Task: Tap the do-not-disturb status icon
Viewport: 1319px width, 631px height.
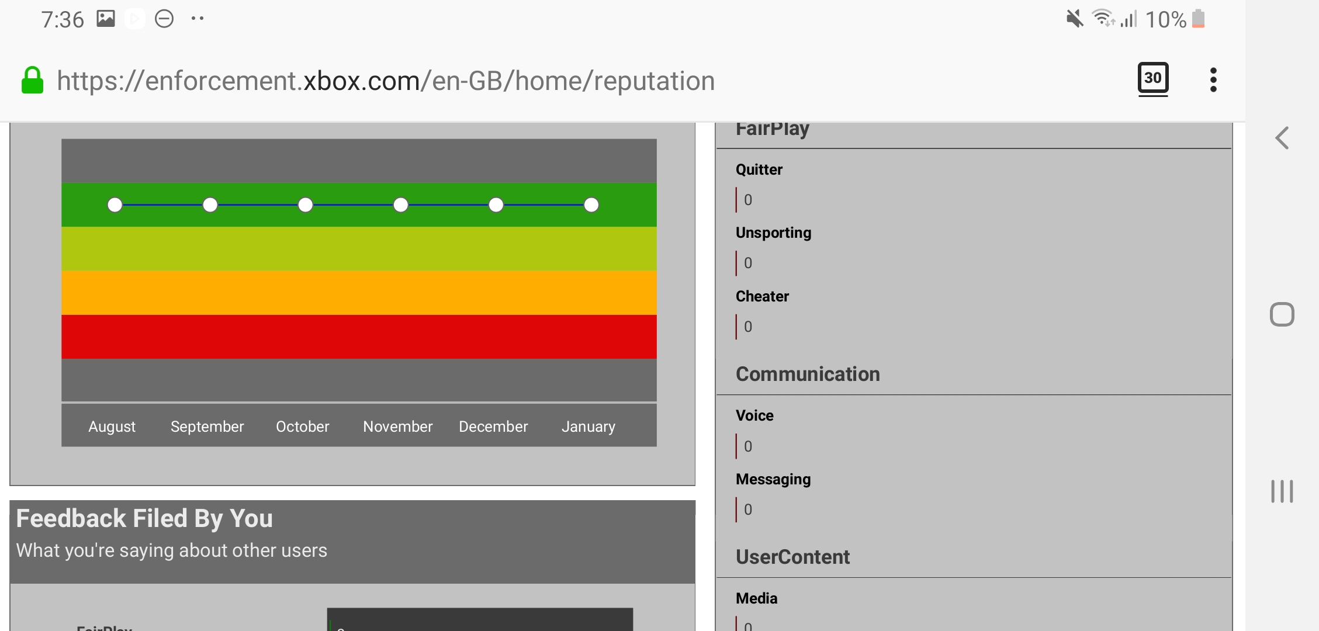Action: [x=164, y=19]
